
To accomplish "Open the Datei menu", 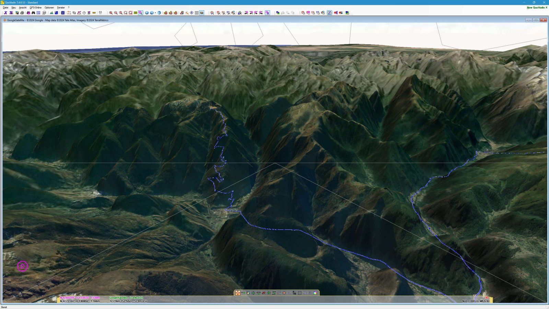I will pyautogui.click(x=5, y=8).
